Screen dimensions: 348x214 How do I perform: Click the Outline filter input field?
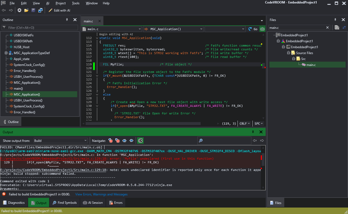pos(40,27)
